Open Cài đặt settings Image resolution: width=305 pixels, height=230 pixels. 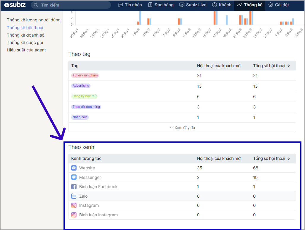point(279,5)
